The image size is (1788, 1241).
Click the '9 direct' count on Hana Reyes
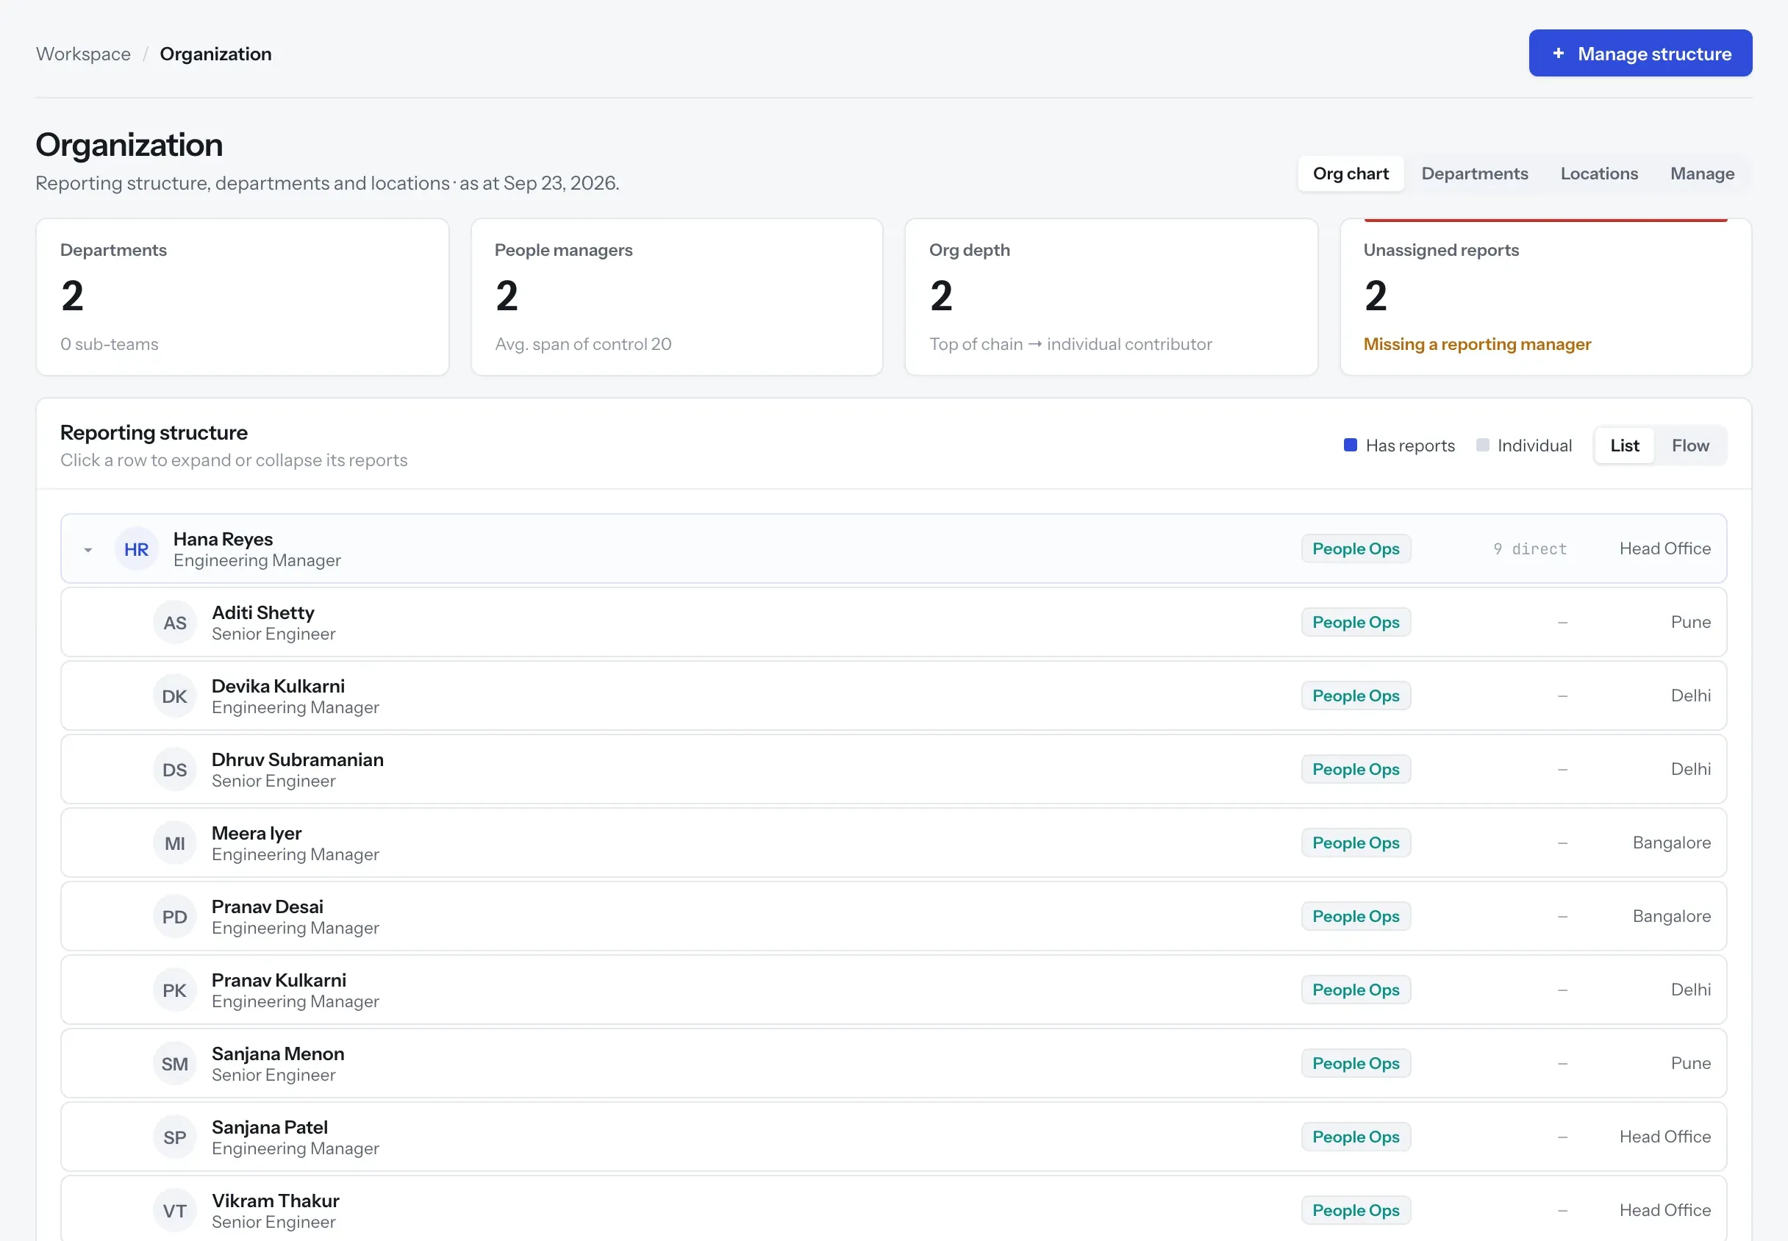(x=1529, y=549)
